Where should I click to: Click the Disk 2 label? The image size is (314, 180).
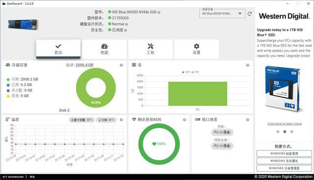(x=64, y=110)
